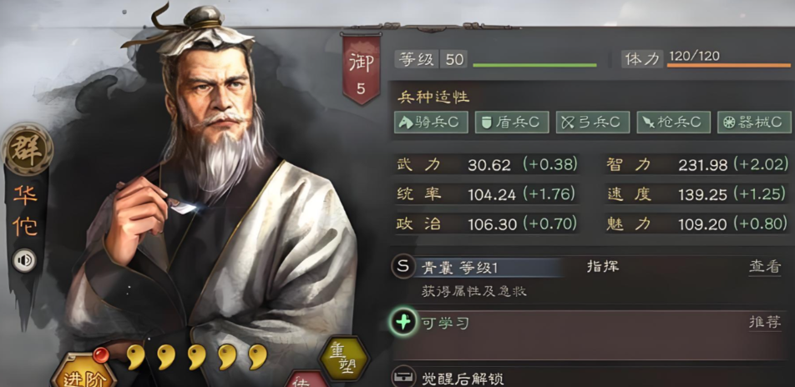795x387 pixels.
Task: Click the S-rank skill grade icon
Action: coord(402,266)
